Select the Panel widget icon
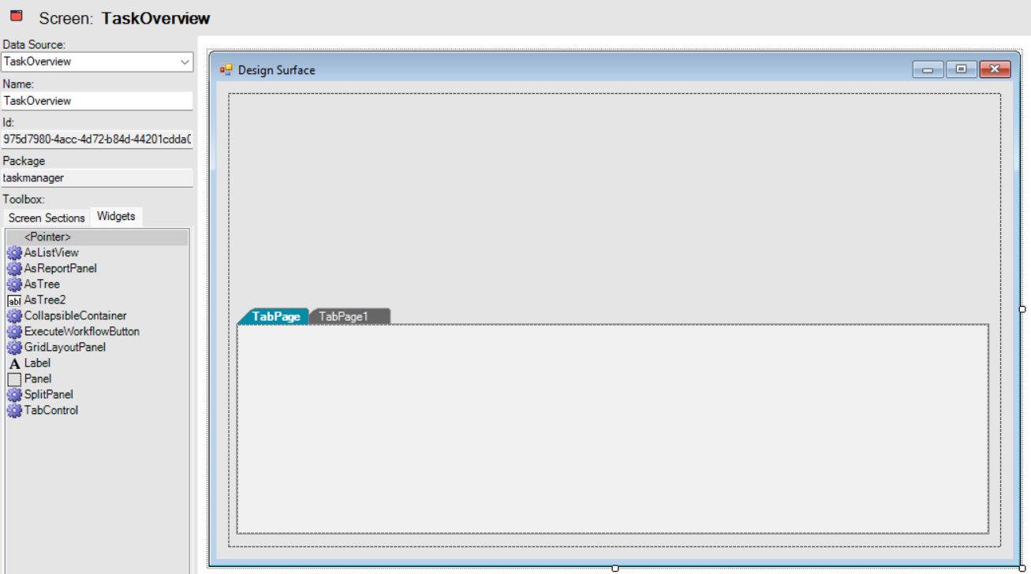This screenshot has height=574, width=1031. click(x=14, y=379)
